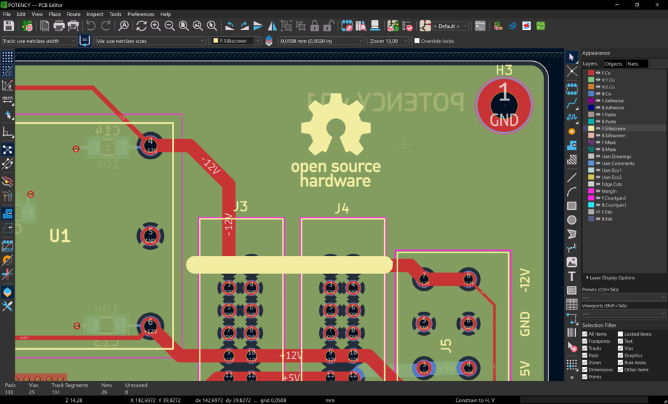The image size is (668, 404).
Task: Click the Save board icon
Action: [x=8, y=26]
